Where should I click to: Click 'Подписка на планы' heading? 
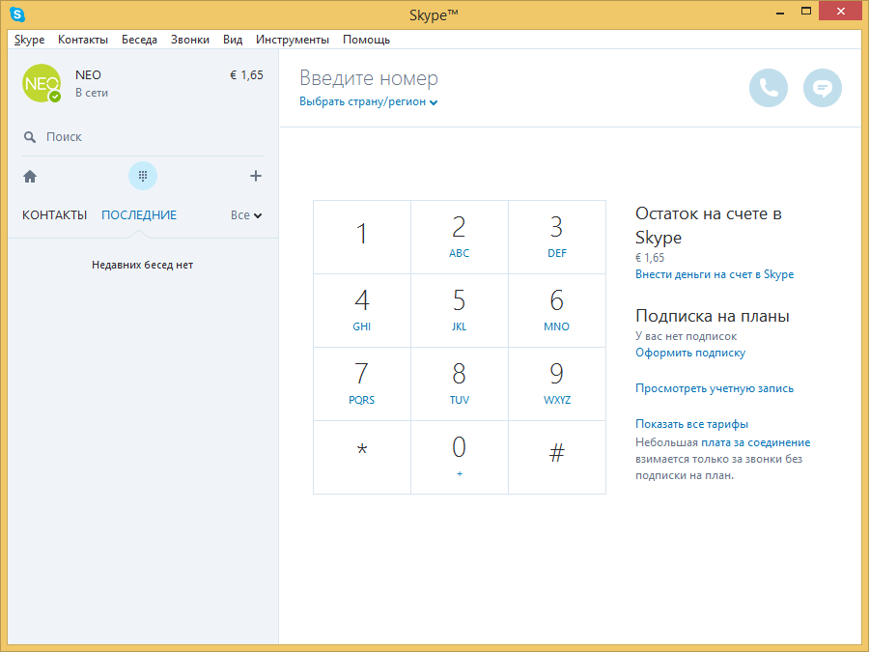pyautogui.click(x=713, y=316)
